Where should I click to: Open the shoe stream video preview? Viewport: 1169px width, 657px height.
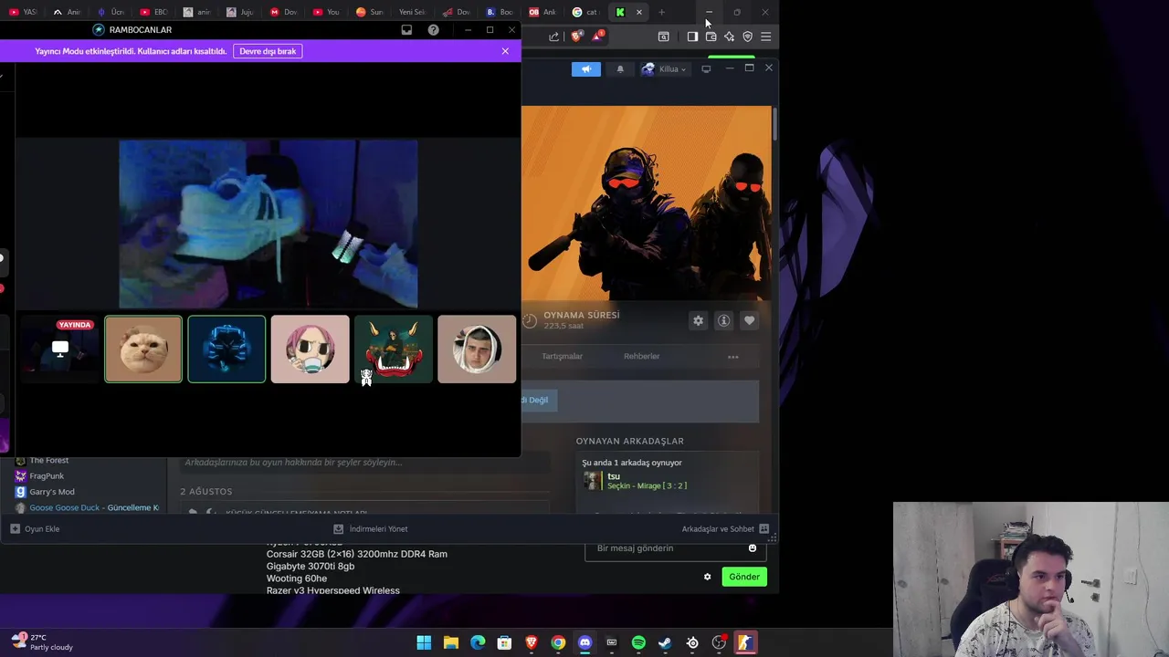269,224
